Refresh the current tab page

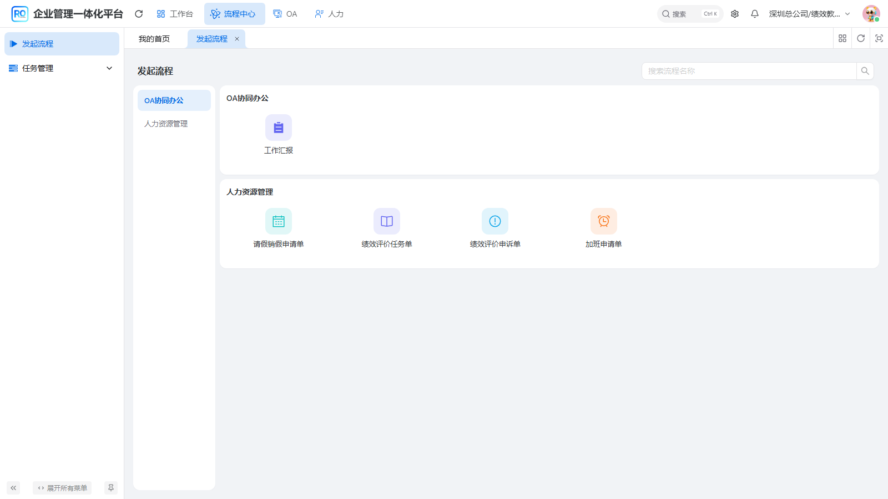tap(861, 38)
